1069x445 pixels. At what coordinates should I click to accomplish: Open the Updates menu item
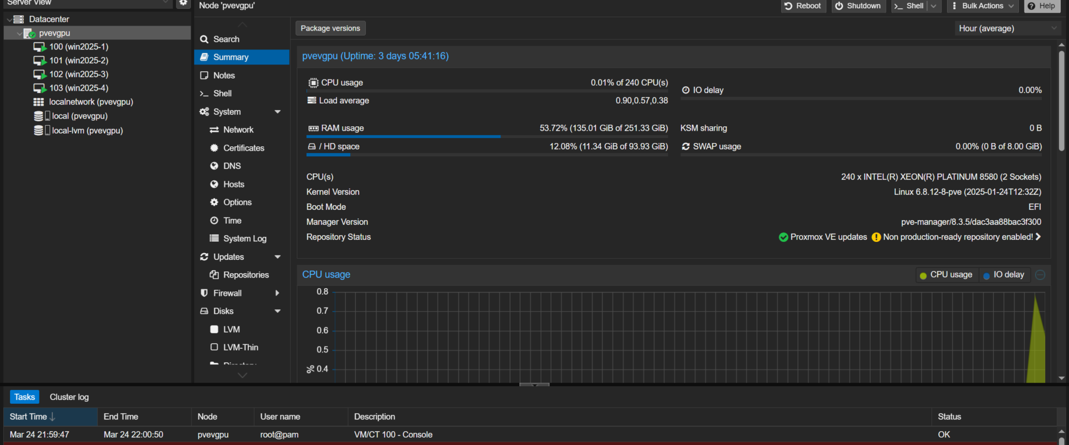242,257
